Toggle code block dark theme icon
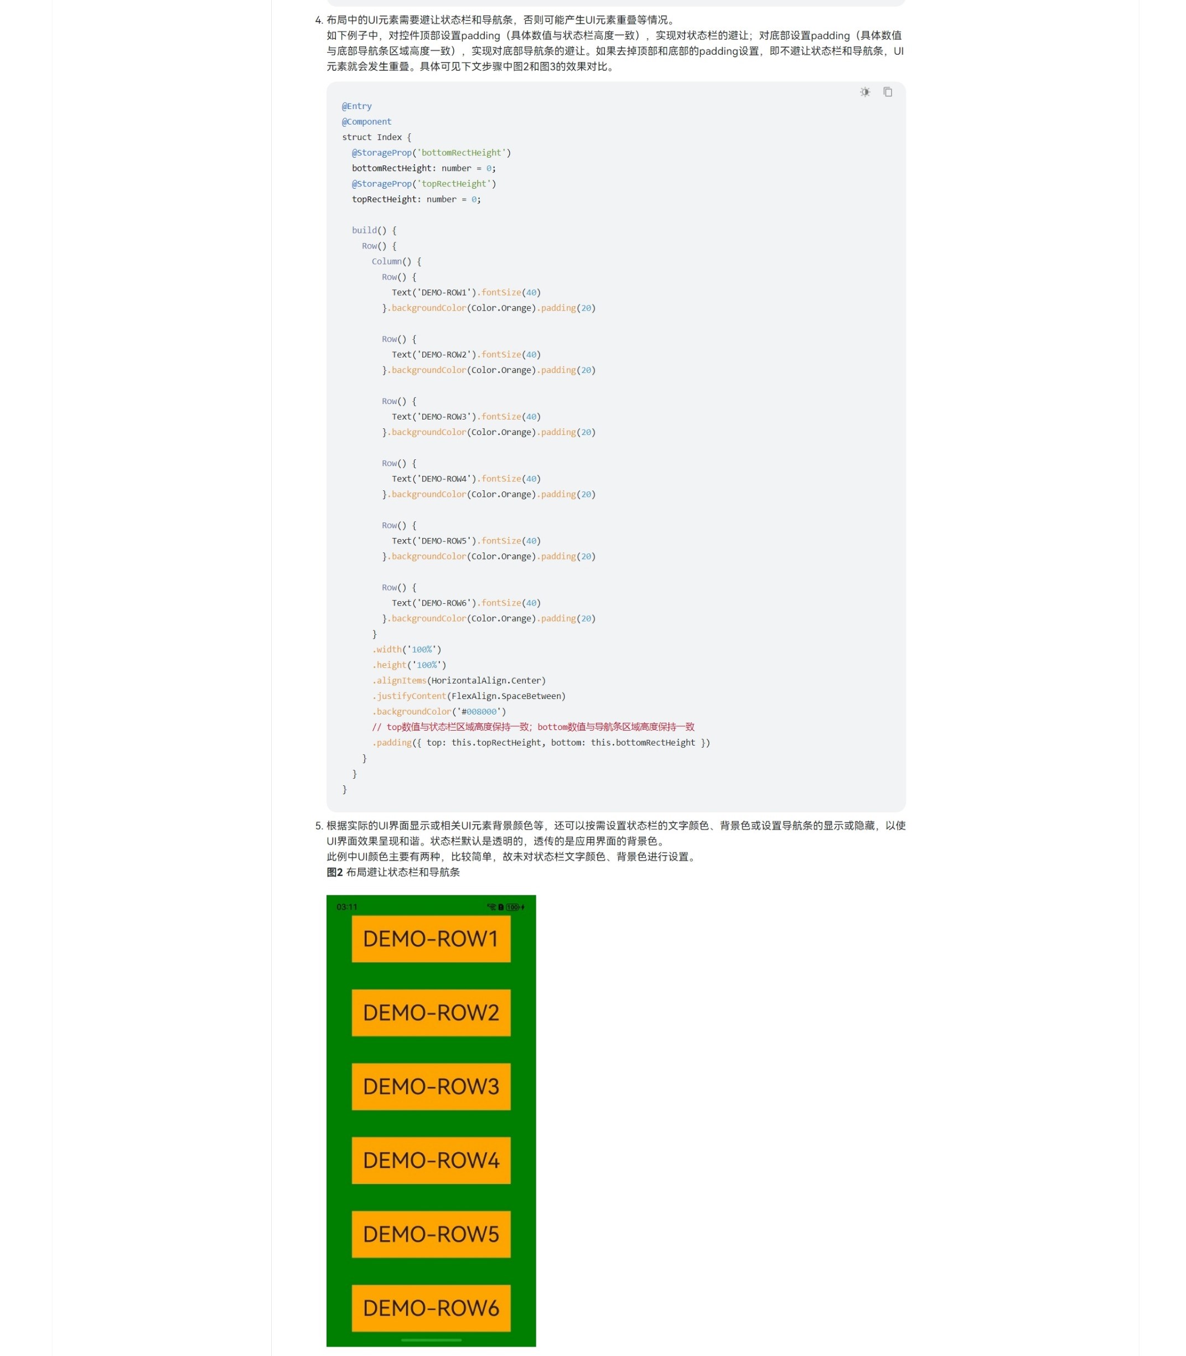 865,92
